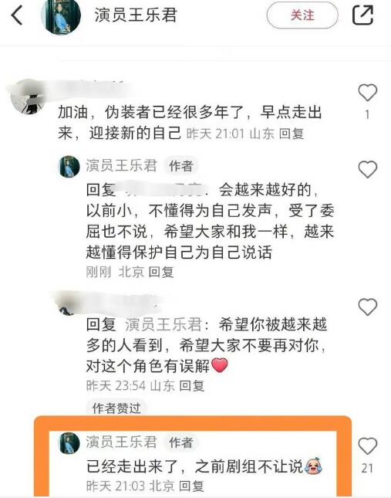Open the share icon at top right
This screenshot has height=498, width=391.
[362, 15]
